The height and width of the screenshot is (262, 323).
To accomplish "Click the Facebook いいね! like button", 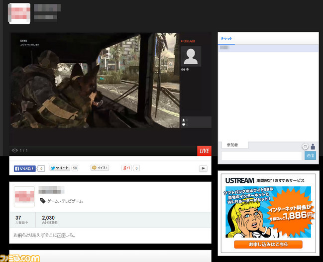I will point(25,168).
